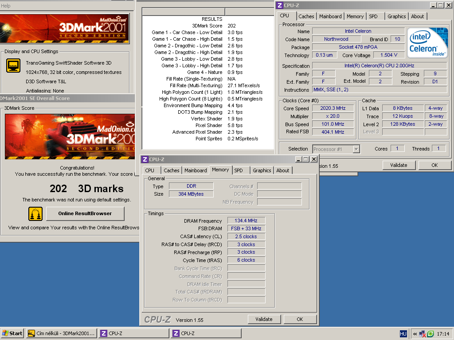Open About tab in top CPU-Z window
Screen dimensions: 454x340
[x=418, y=16]
